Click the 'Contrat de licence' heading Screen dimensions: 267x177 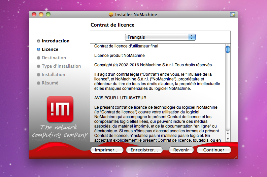[x=112, y=25]
